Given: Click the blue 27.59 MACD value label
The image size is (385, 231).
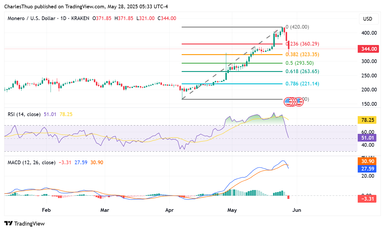Looking at the screenshot, I should (x=367, y=169).
